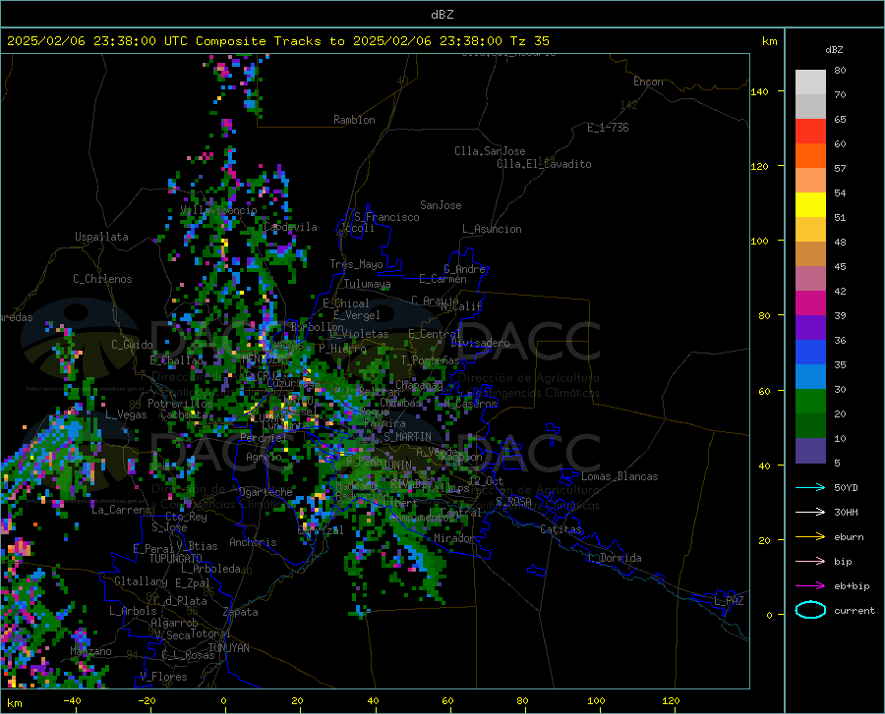Click the L_PAZ label on map

pos(729,601)
